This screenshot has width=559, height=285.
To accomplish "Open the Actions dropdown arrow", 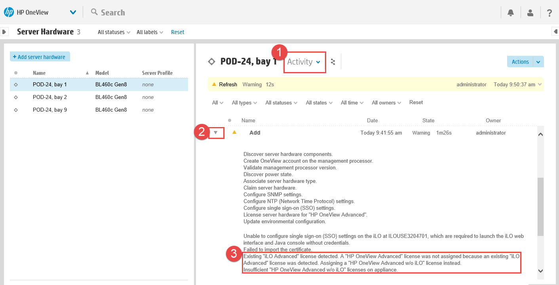I will click(x=538, y=62).
